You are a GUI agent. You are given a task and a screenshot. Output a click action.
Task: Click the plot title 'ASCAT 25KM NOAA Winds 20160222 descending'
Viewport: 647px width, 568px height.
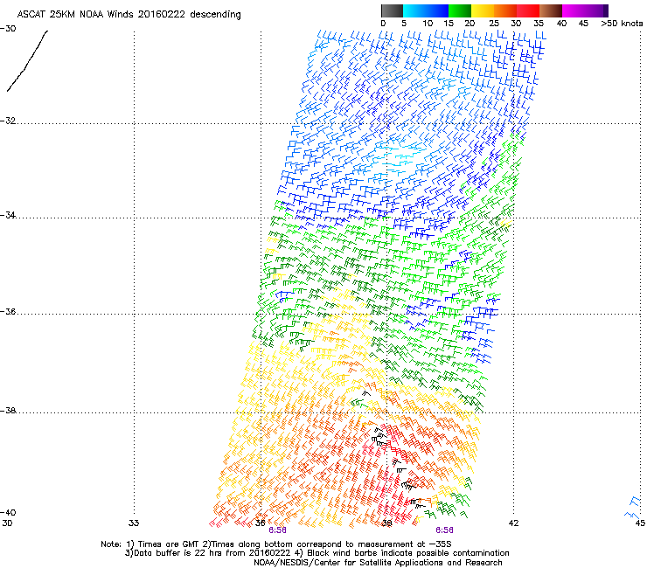coord(129,15)
